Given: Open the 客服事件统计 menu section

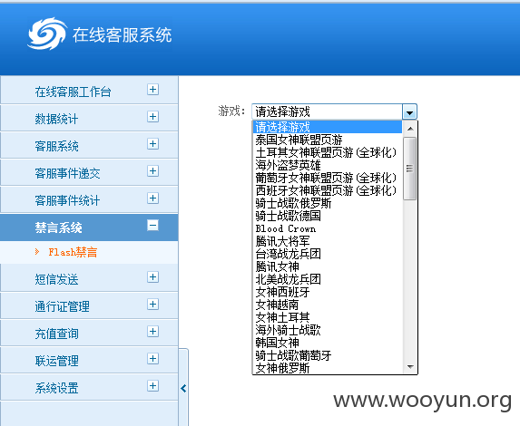Looking at the screenshot, I should pyautogui.click(x=89, y=199).
